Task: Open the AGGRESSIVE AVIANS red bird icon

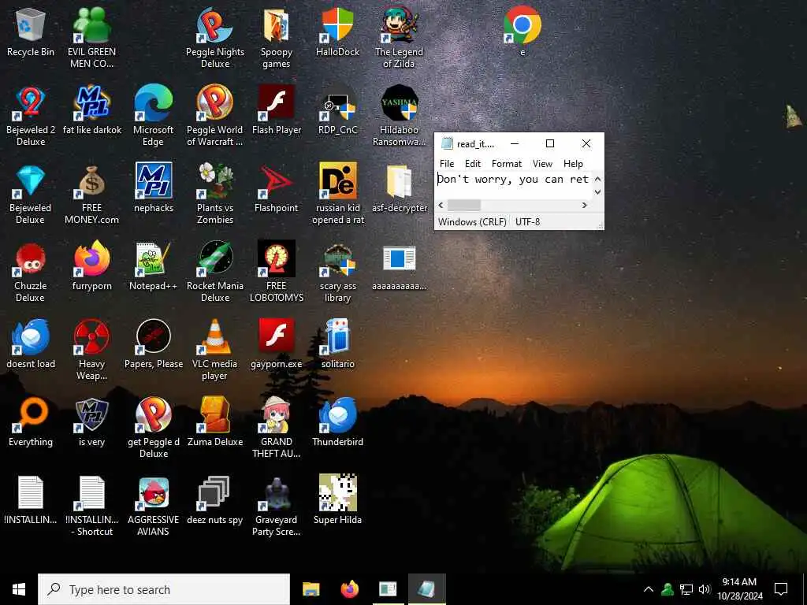Action: point(154,507)
